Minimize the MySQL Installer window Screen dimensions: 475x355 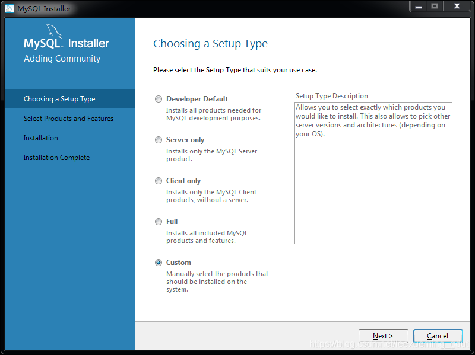point(419,6)
